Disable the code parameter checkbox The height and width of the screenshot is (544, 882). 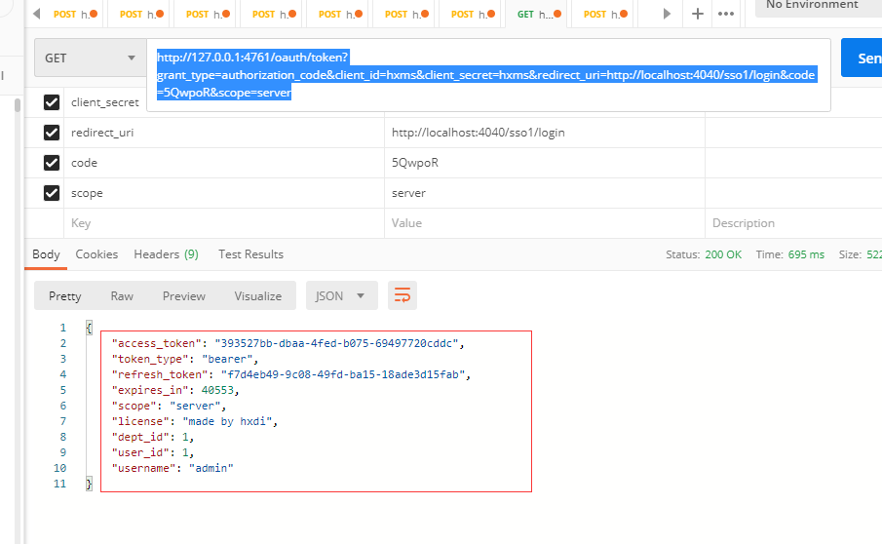click(x=52, y=163)
